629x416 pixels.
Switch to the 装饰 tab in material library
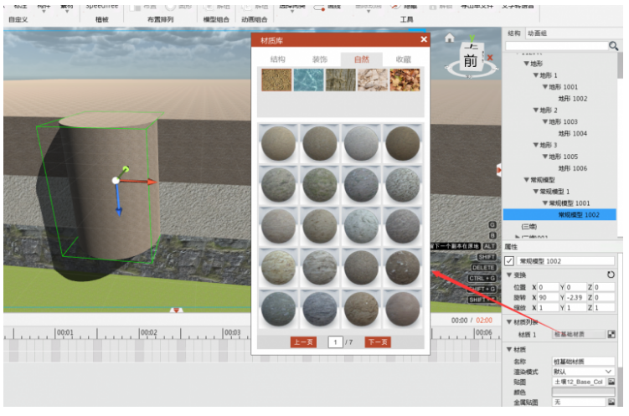(x=320, y=59)
